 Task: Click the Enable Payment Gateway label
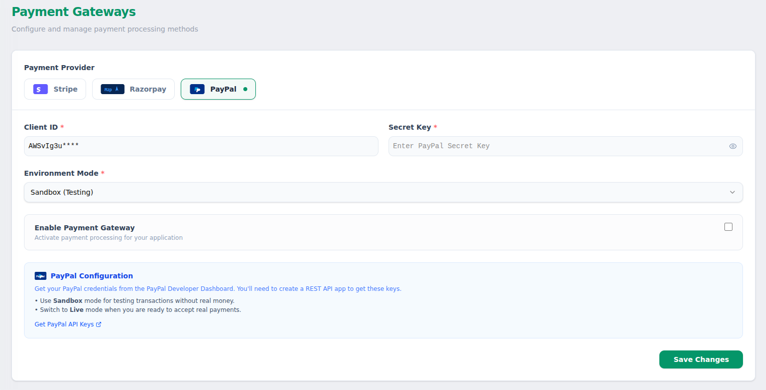pyautogui.click(x=85, y=228)
